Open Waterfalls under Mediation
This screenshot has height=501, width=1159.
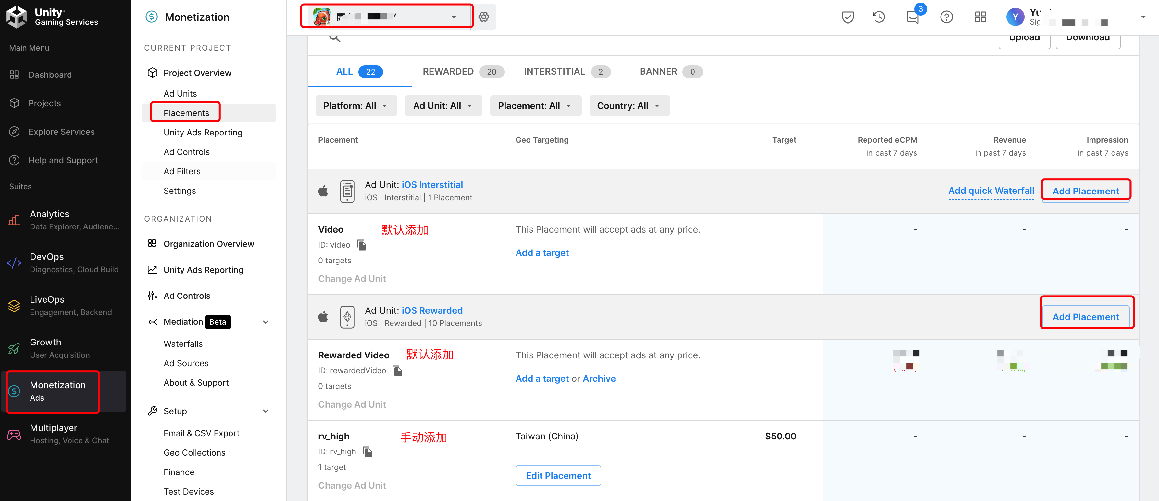click(x=183, y=344)
